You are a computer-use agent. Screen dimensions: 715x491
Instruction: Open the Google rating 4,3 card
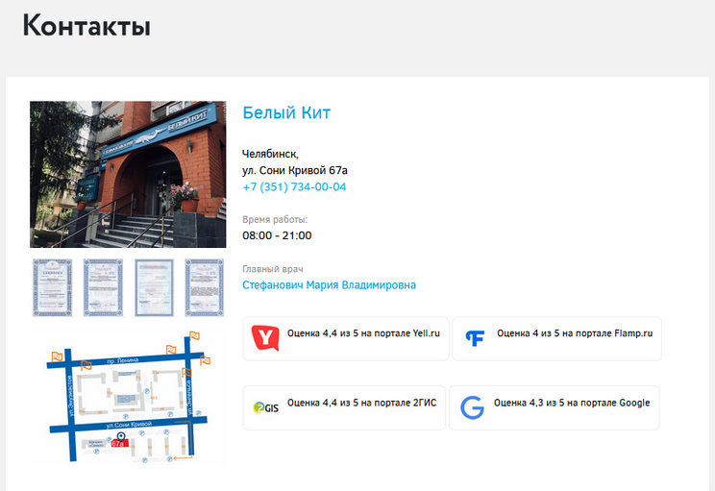pos(555,407)
